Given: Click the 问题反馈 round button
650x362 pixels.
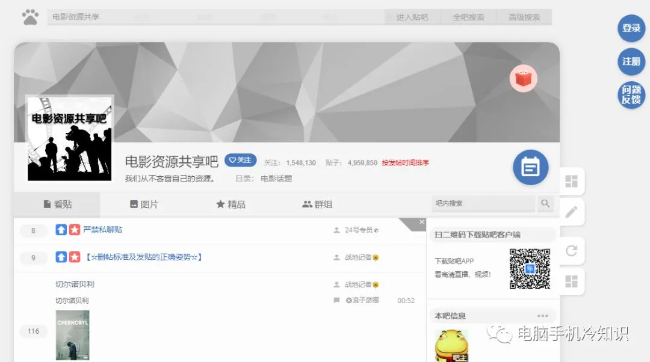Looking at the screenshot, I should pos(631,95).
